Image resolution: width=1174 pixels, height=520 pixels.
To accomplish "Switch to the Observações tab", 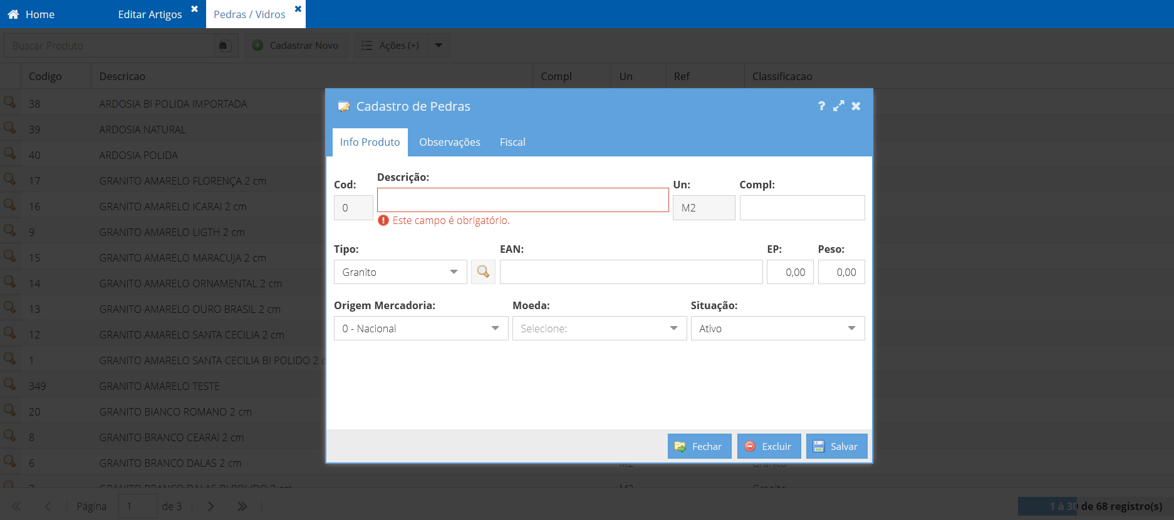I will coord(450,142).
